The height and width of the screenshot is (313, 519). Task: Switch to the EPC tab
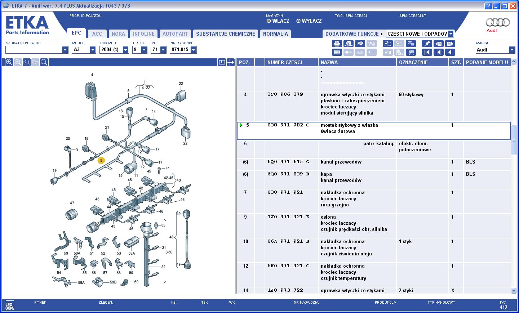(76, 33)
